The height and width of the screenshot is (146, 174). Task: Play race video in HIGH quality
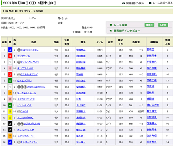(149, 25)
